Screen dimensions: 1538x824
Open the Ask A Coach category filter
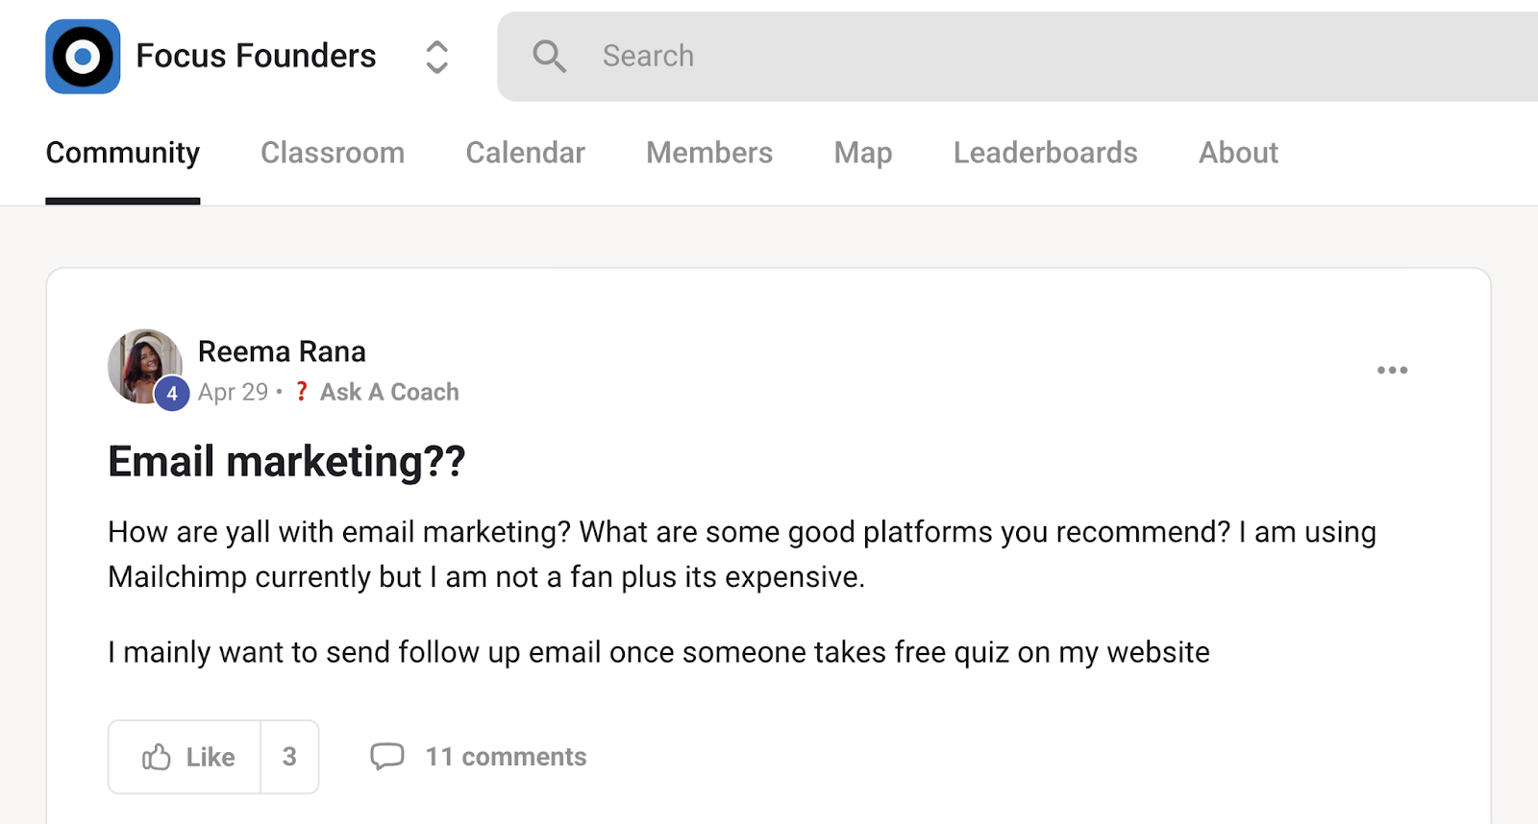pyautogui.click(x=388, y=391)
